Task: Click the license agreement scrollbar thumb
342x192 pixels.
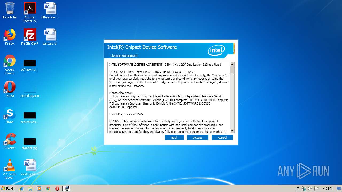Action: coord(232,69)
